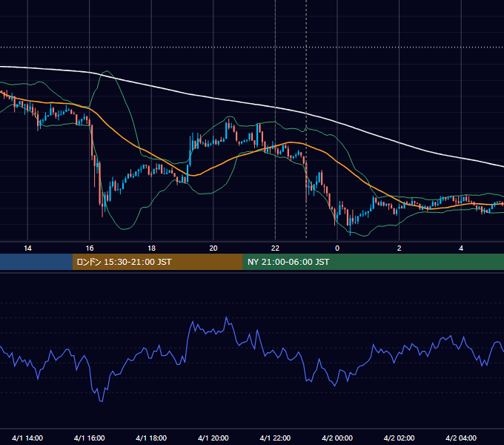Click the 4/1 14:00 date label
Viewport: 504px width, 445px height.
coord(27,438)
